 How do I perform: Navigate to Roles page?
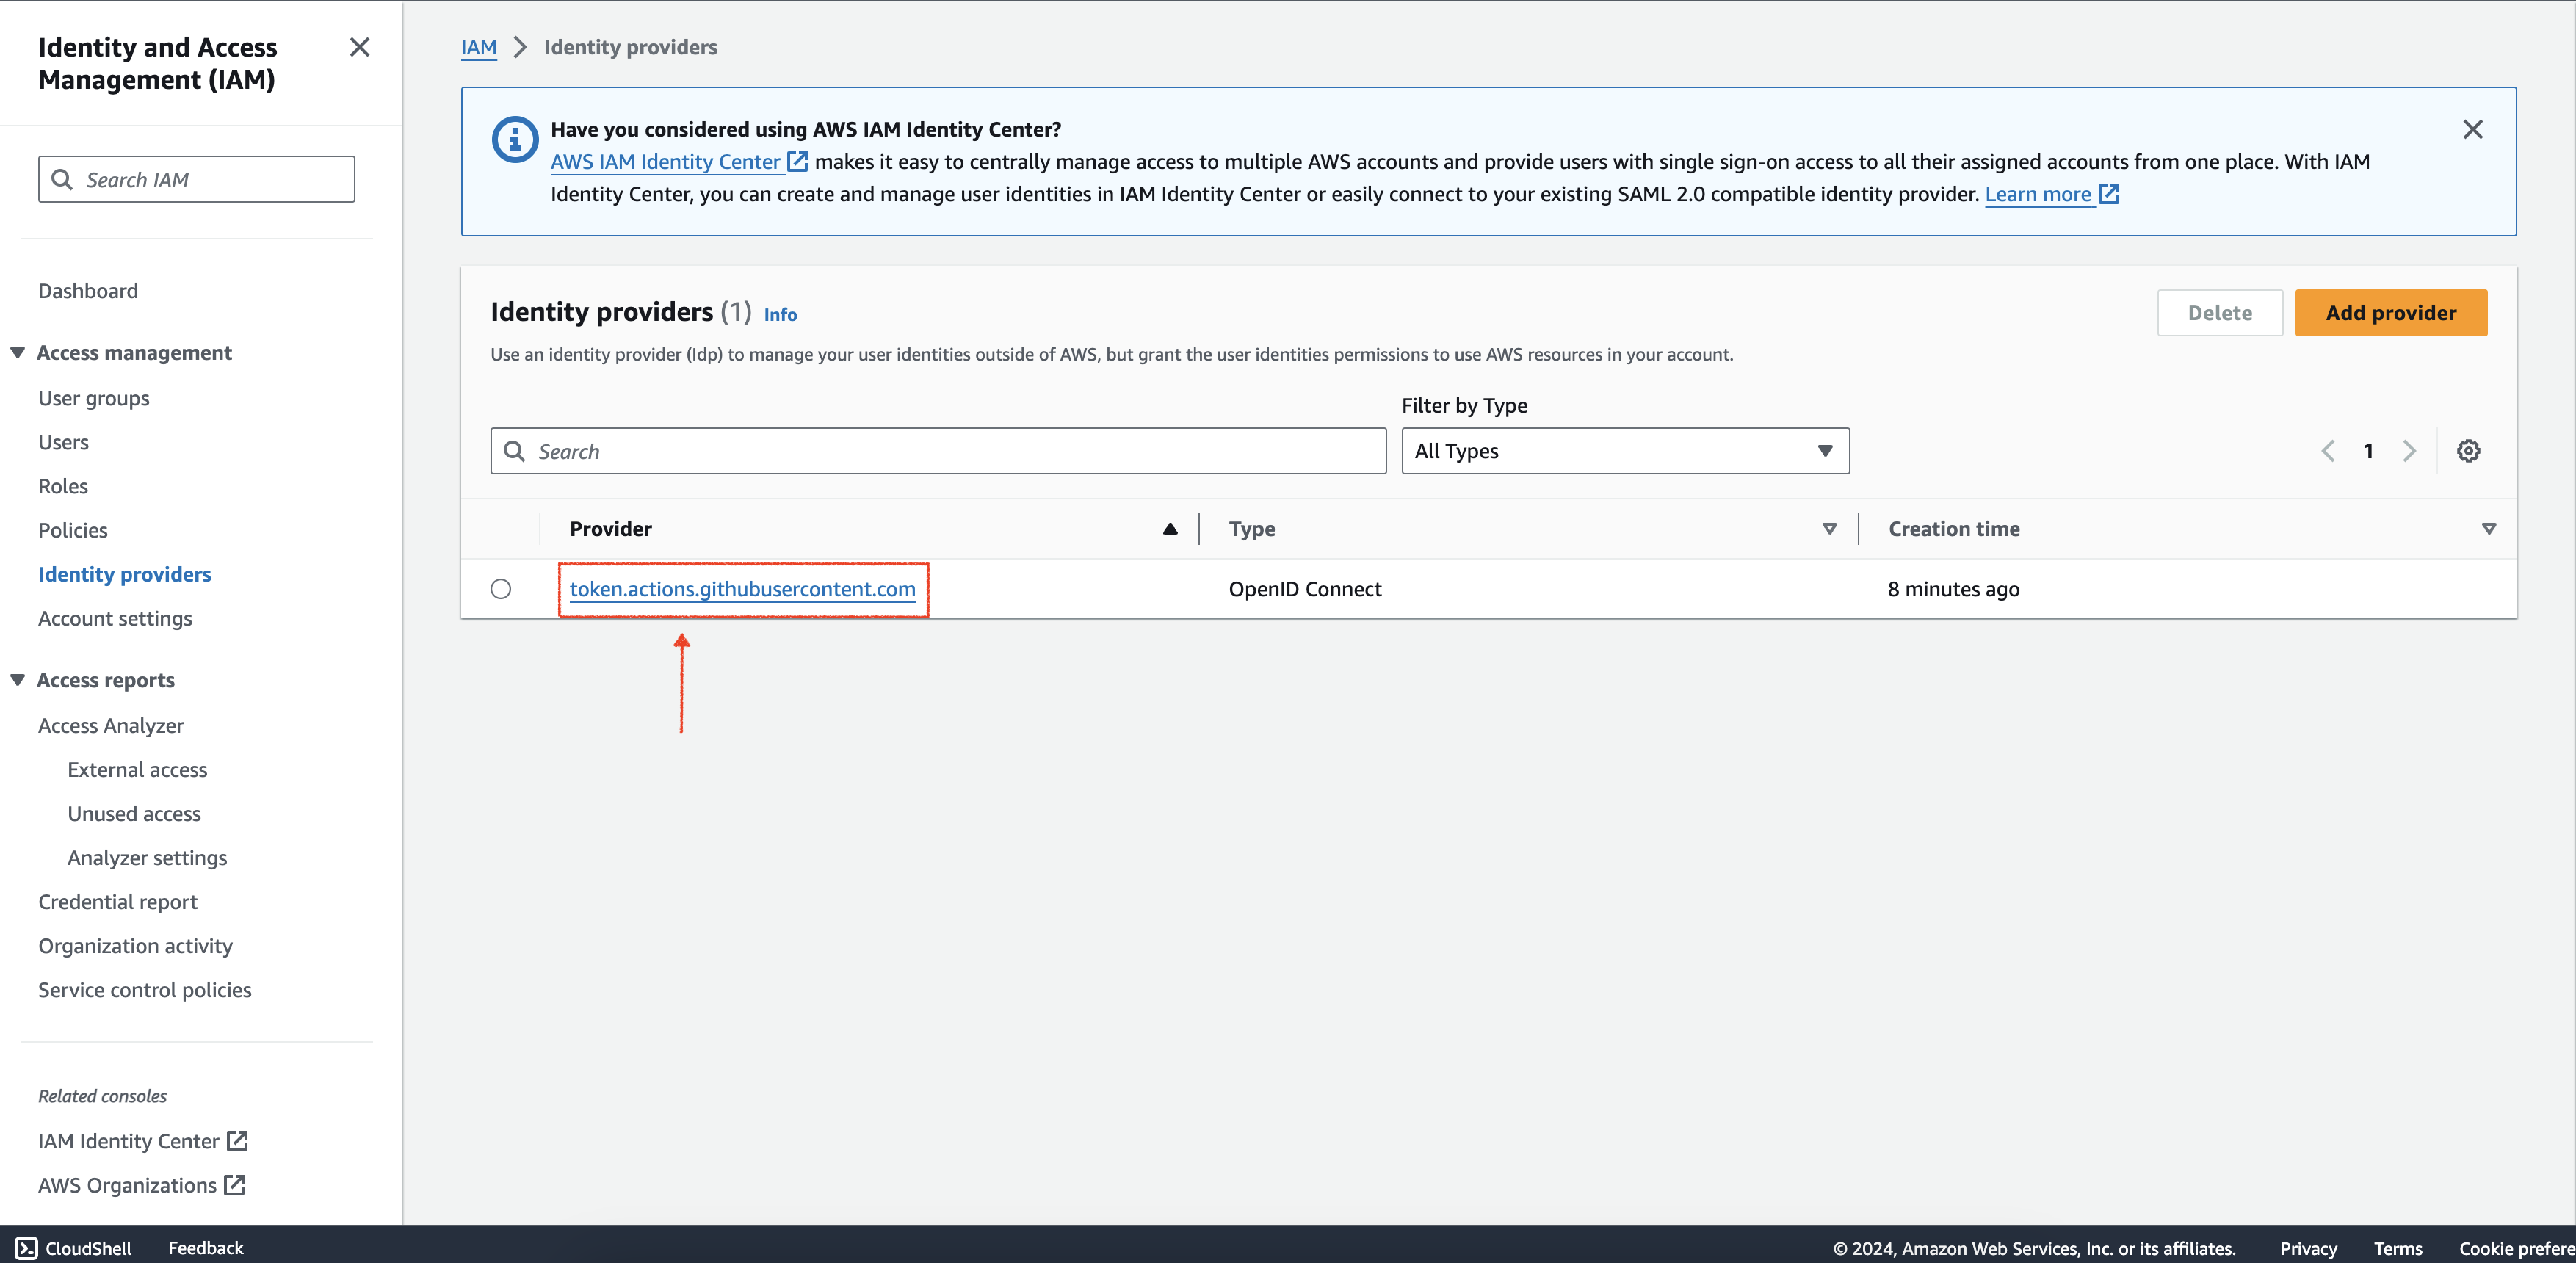click(63, 486)
